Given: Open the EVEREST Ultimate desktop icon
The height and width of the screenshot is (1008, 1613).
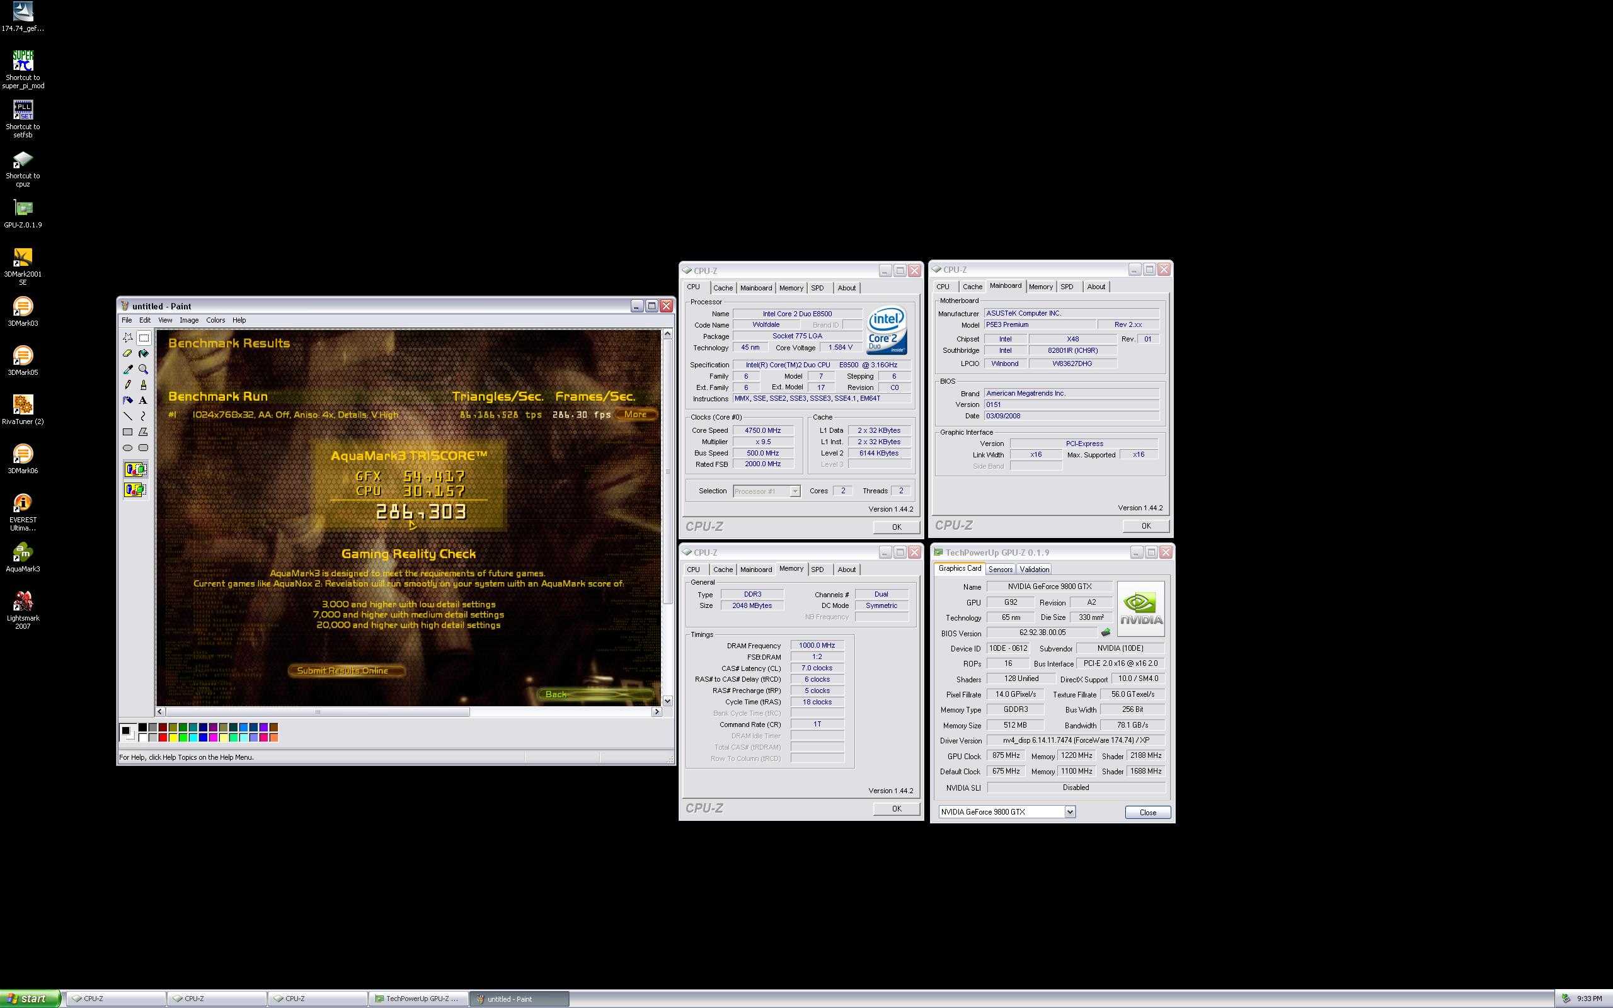Looking at the screenshot, I should point(23,512).
